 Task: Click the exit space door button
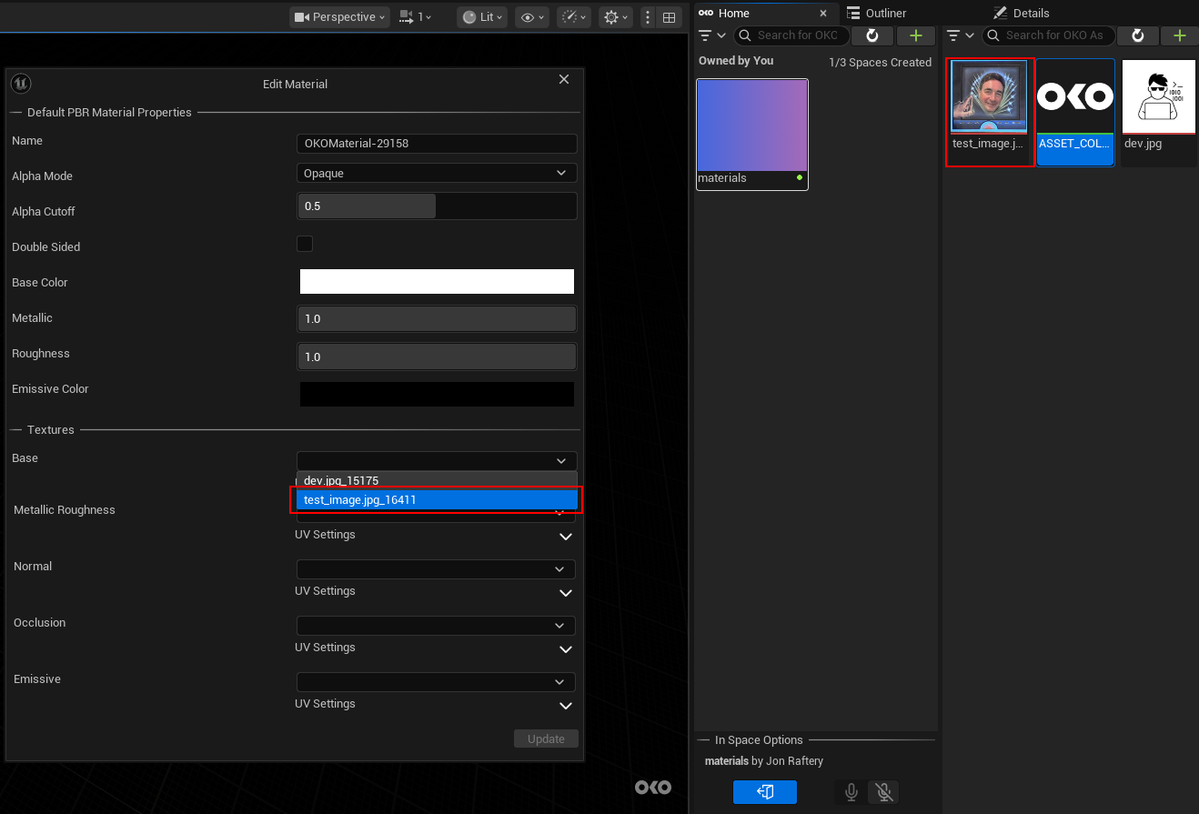pos(765,792)
